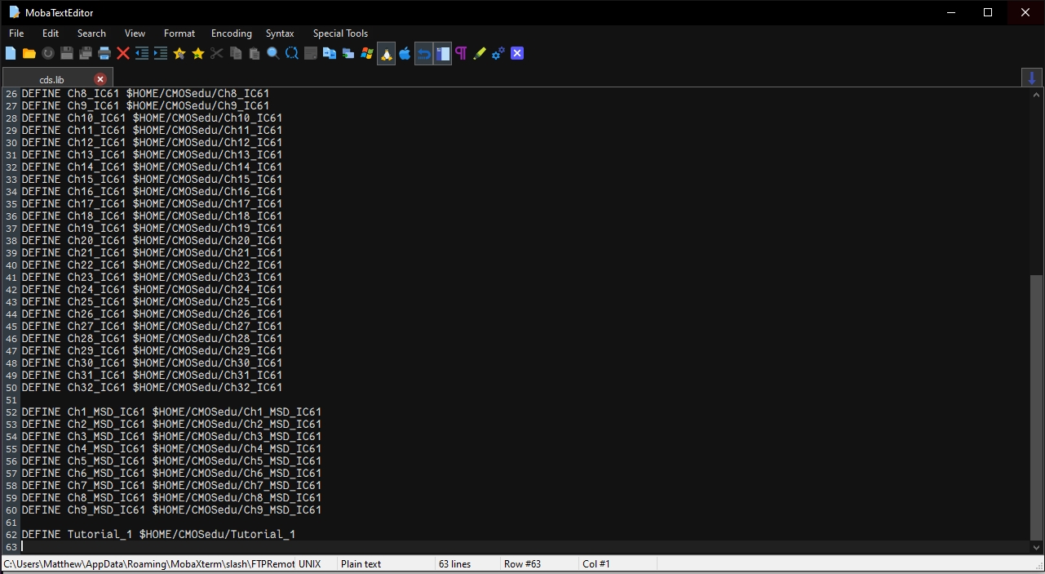Open the View menu
Viewport: 1045px width, 574px height.
[135, 33]
